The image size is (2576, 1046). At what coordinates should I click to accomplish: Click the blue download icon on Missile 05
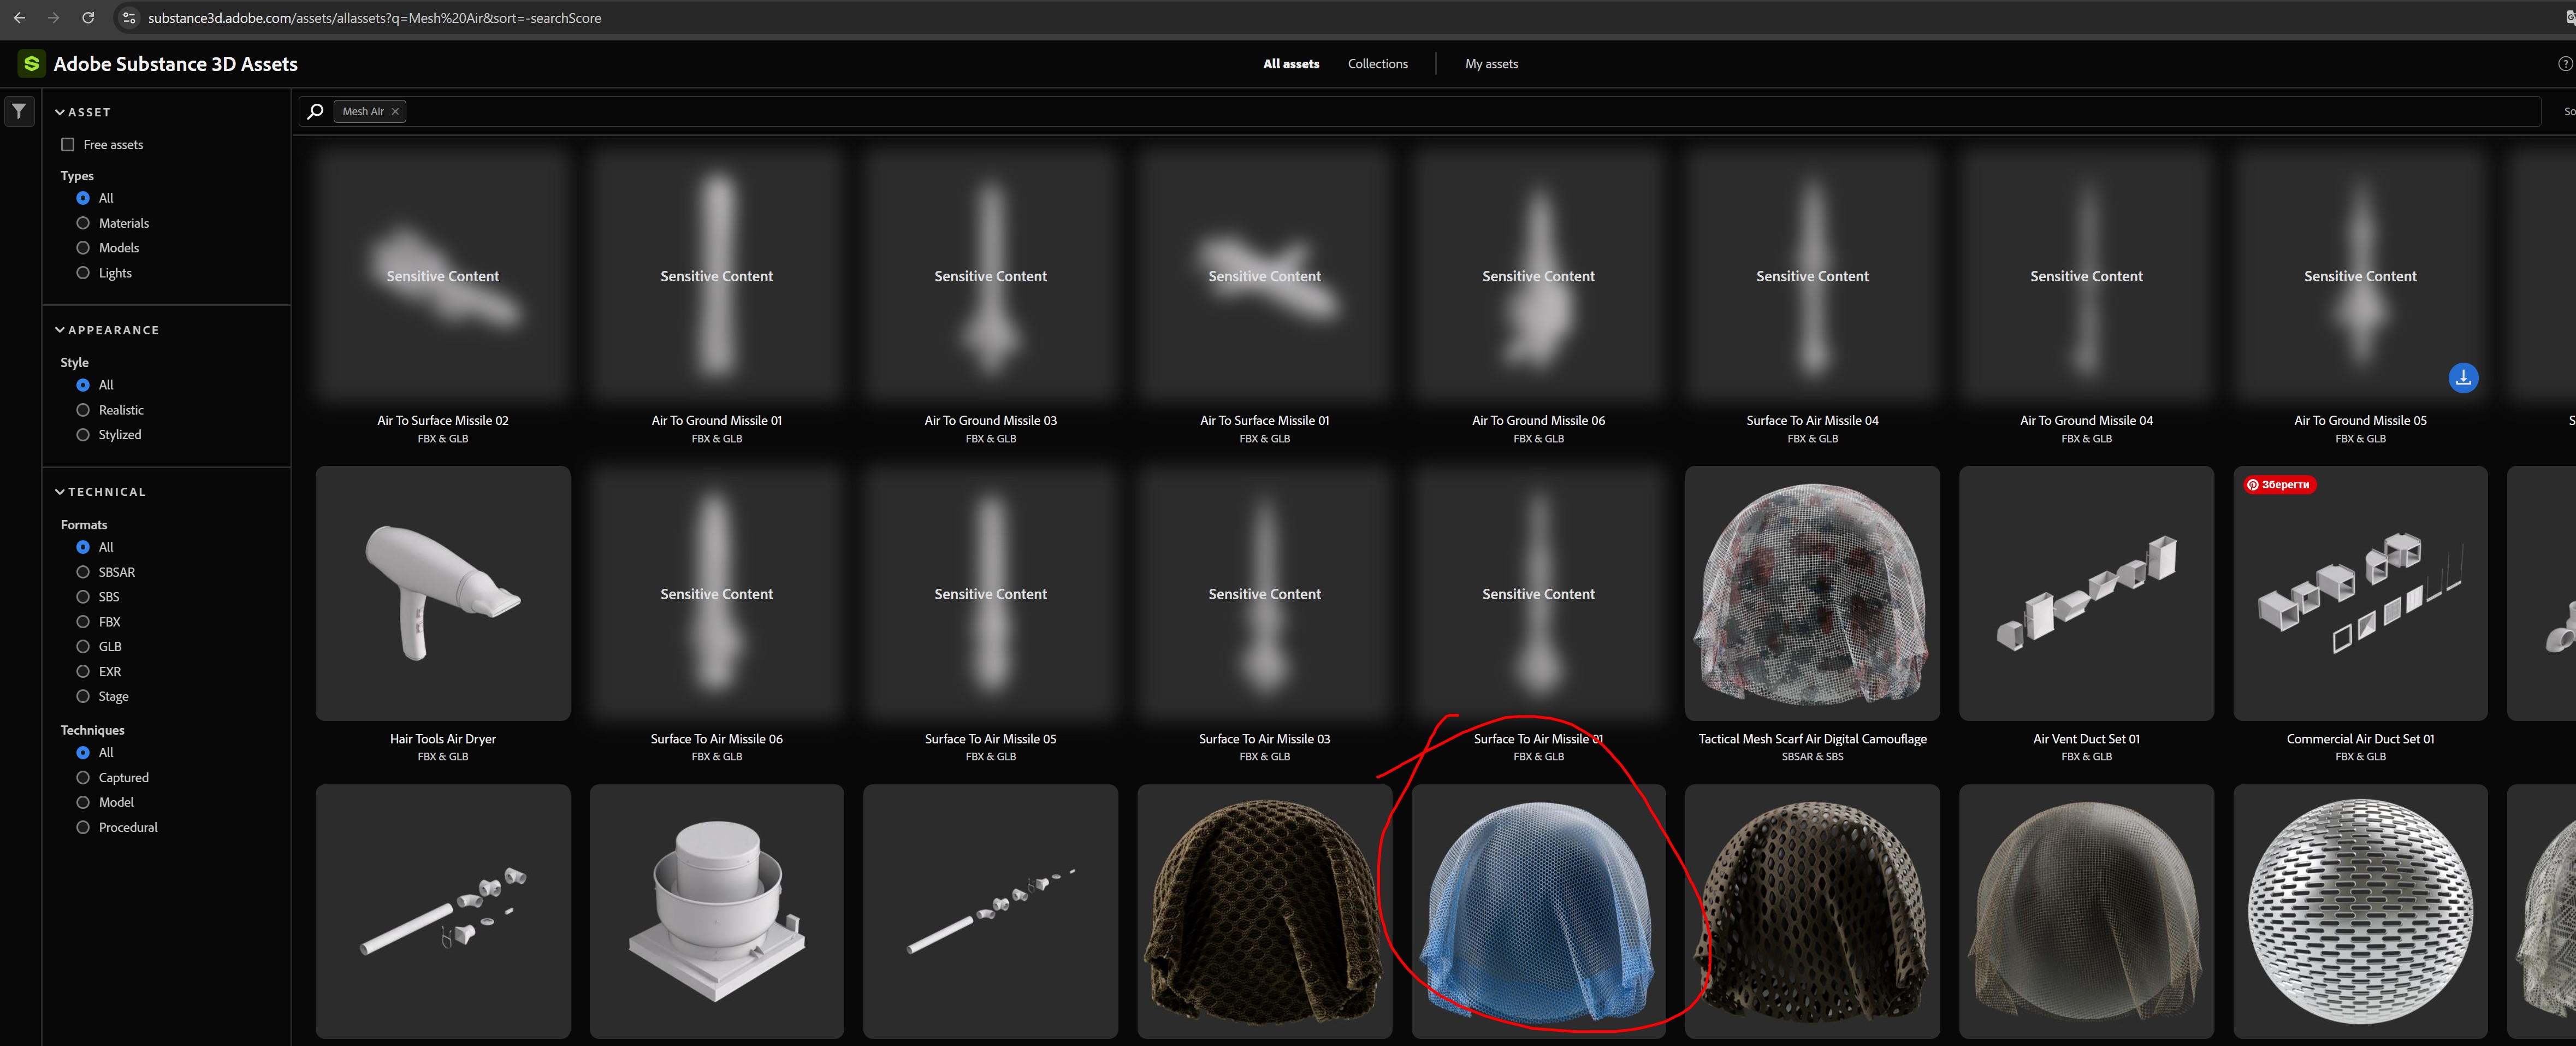point(2463,378)
